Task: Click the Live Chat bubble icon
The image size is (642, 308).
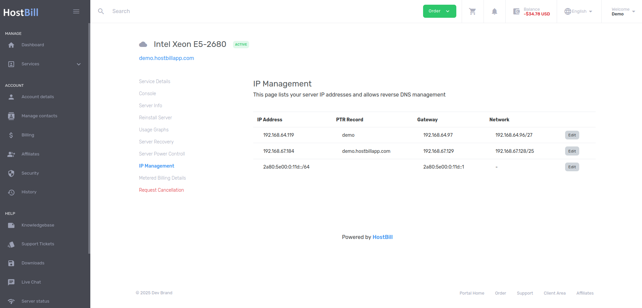Action: click(x=11, y=282)
